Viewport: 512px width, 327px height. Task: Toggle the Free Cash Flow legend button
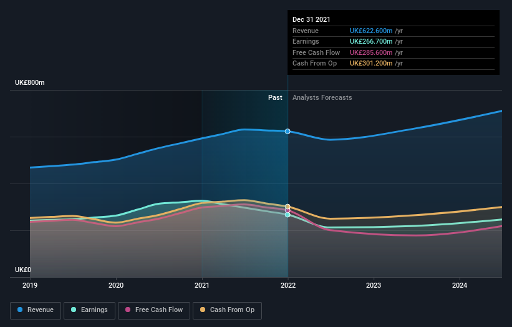(x=154, y=310)
